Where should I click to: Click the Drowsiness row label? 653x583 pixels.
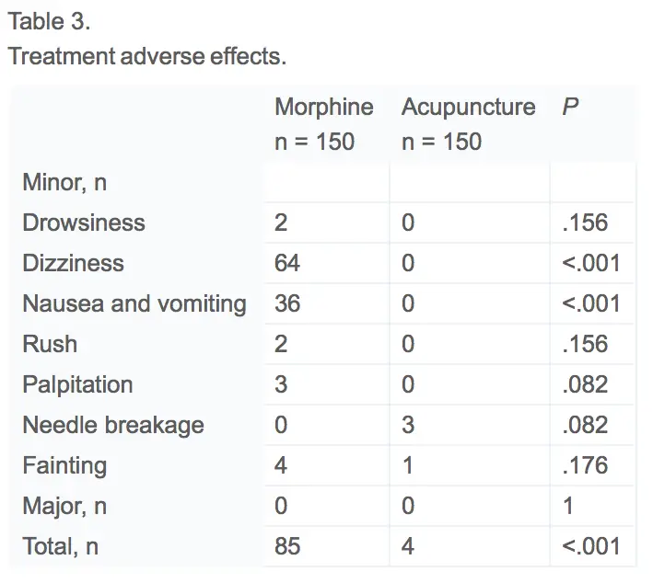click(x=84, y=223)
